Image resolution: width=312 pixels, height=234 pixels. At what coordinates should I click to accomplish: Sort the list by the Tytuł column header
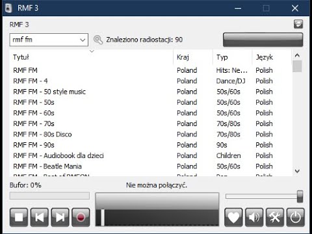(x=91, y=57)
